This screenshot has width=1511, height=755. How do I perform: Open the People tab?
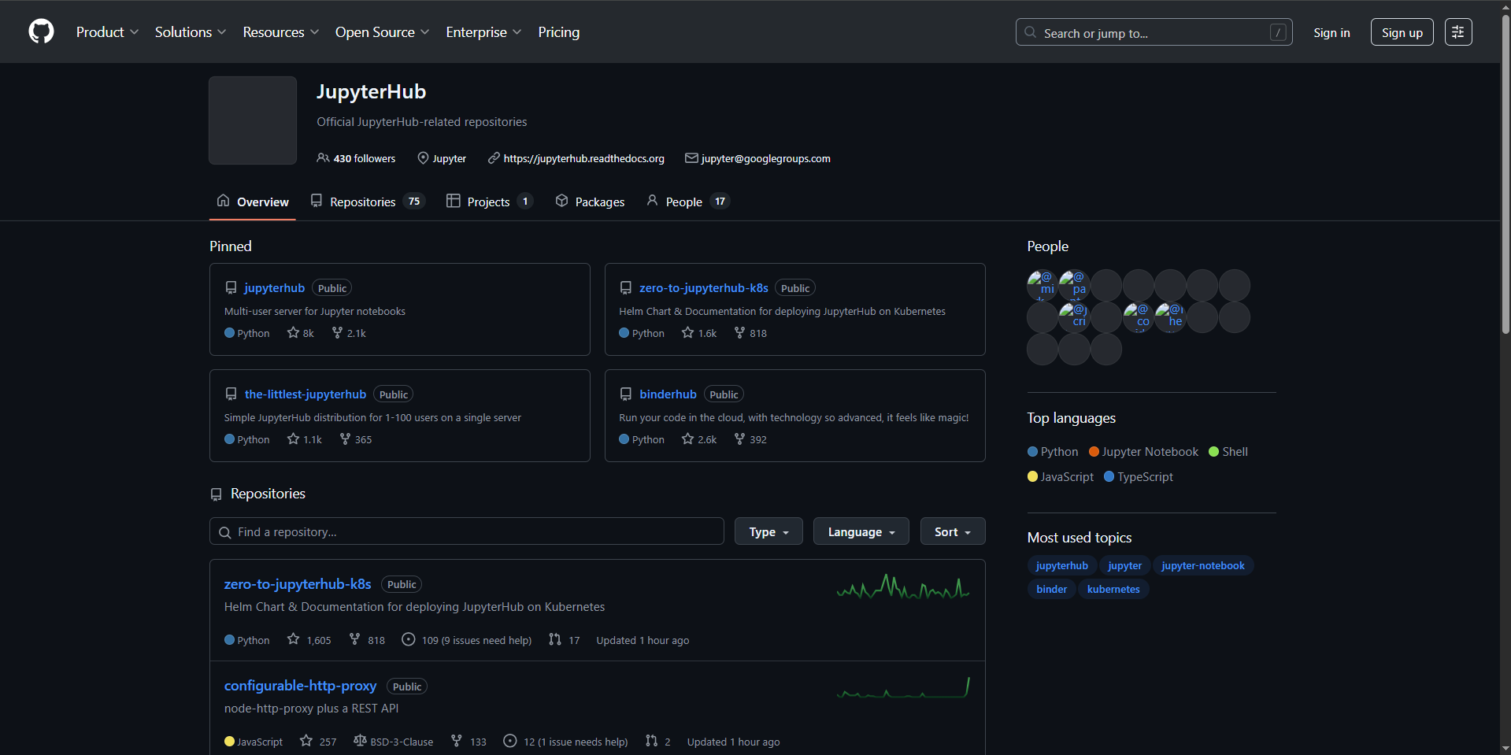[687, 202]
